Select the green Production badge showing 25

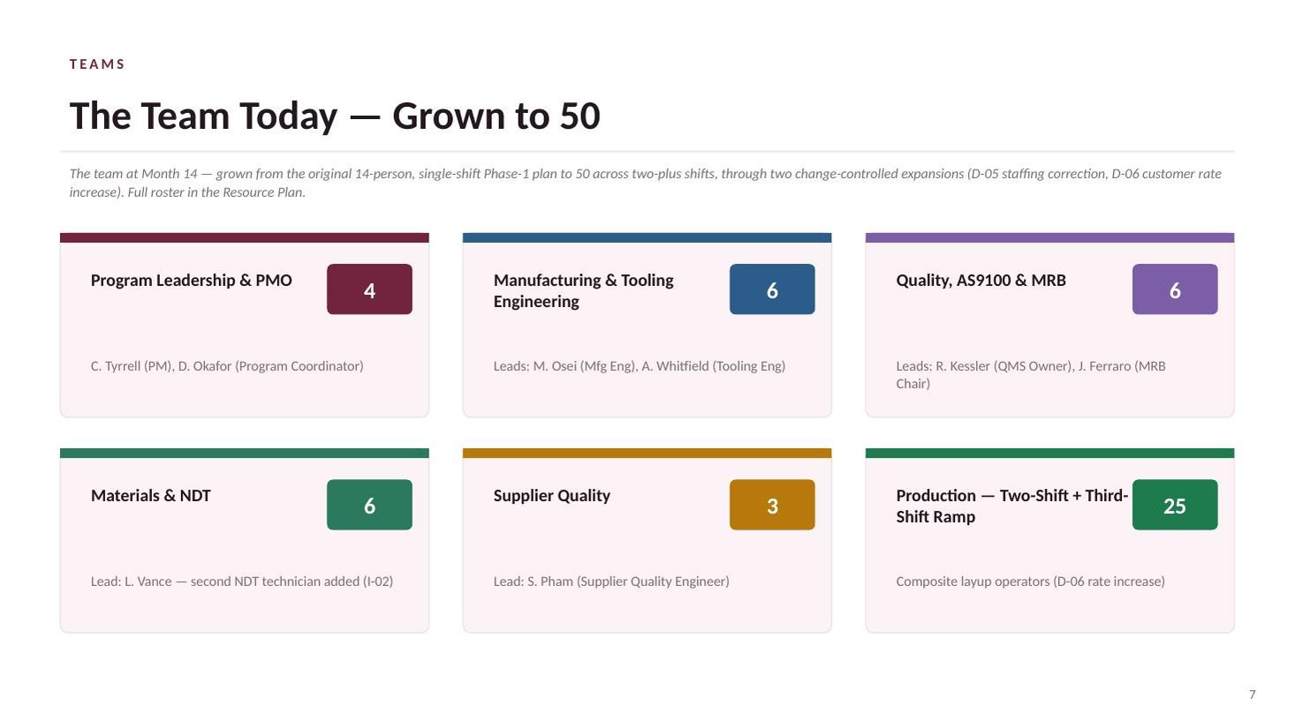[x=1175, y=505]
